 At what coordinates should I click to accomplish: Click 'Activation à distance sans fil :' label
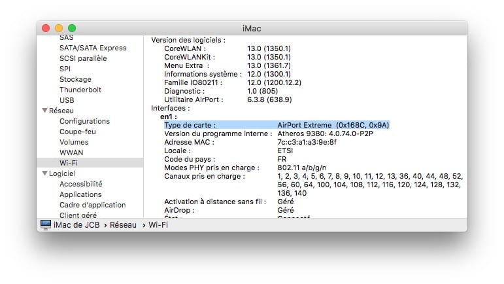click(x=215, y=202)
